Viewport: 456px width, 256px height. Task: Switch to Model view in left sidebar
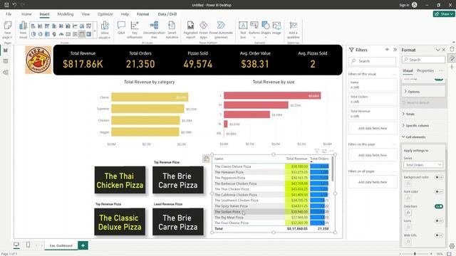tap(6, 73)
